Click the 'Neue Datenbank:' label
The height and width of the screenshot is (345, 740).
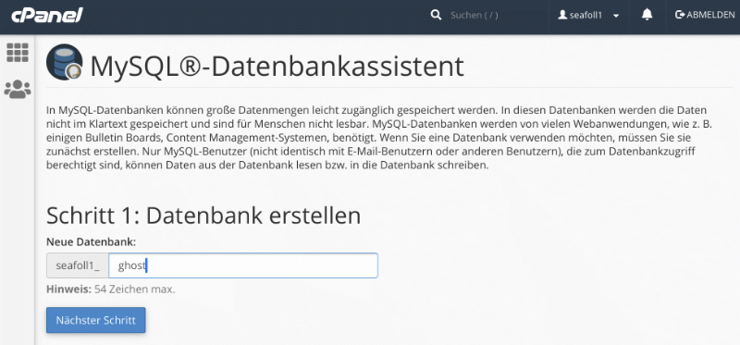pyautogui.click(x=91, y=242)
